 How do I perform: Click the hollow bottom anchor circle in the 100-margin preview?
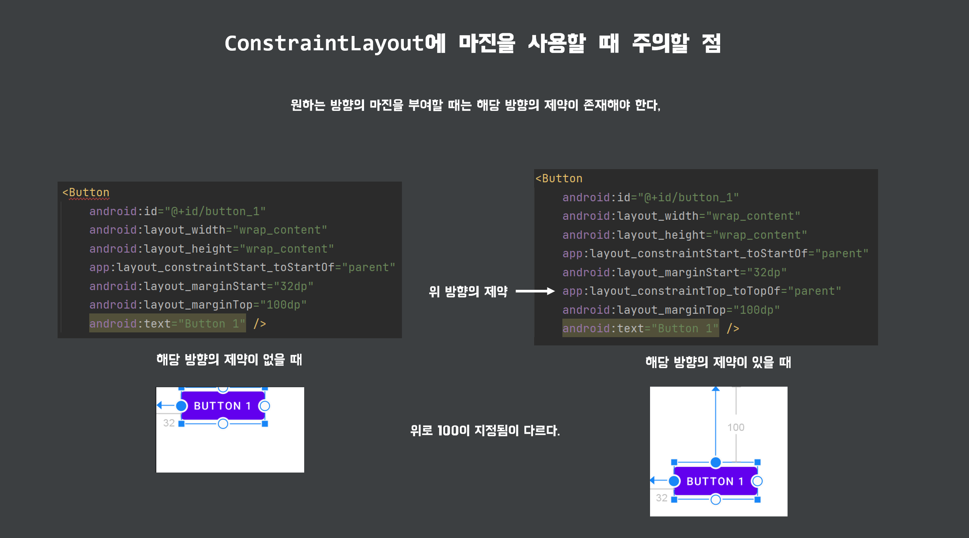715,499
